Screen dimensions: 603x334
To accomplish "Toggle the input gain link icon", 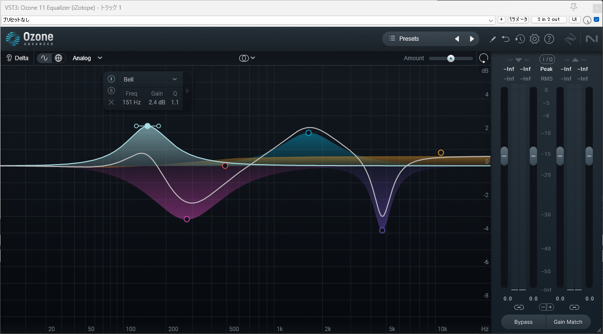I will 519,307.
